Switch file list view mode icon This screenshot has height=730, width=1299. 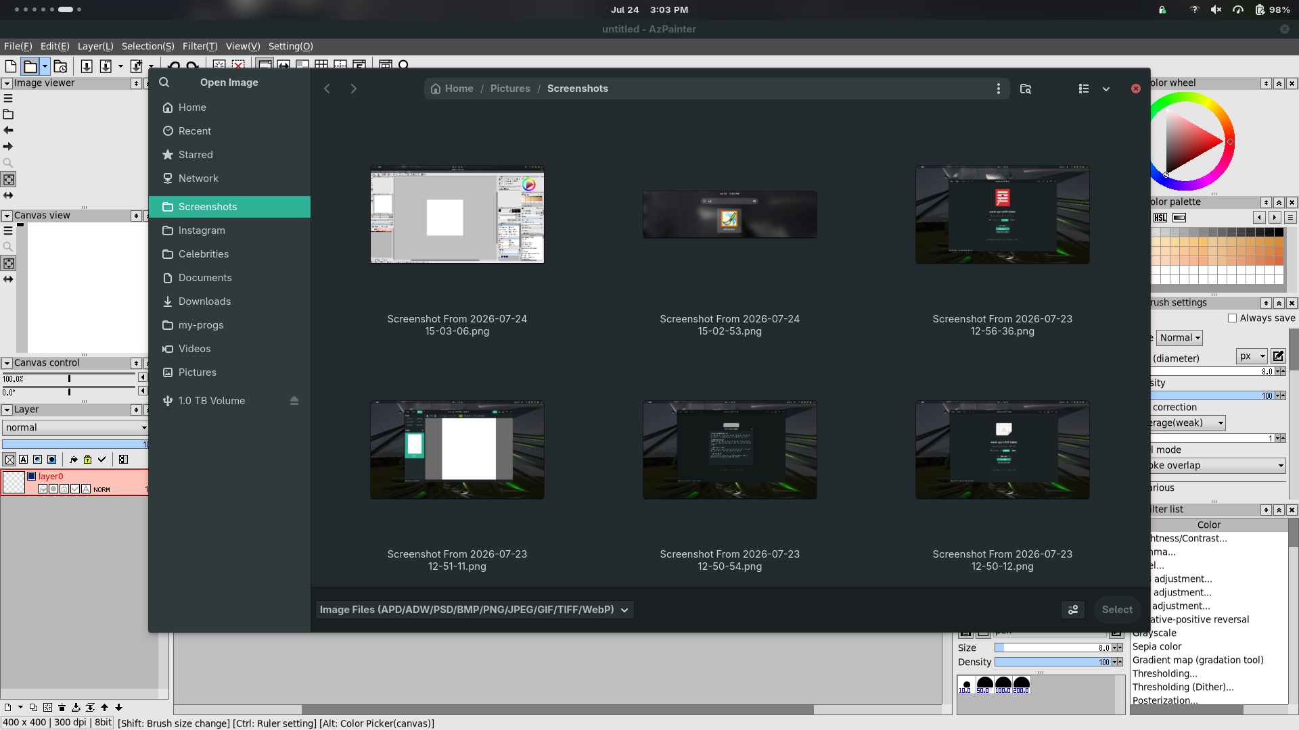click(x=1084, y=89)
